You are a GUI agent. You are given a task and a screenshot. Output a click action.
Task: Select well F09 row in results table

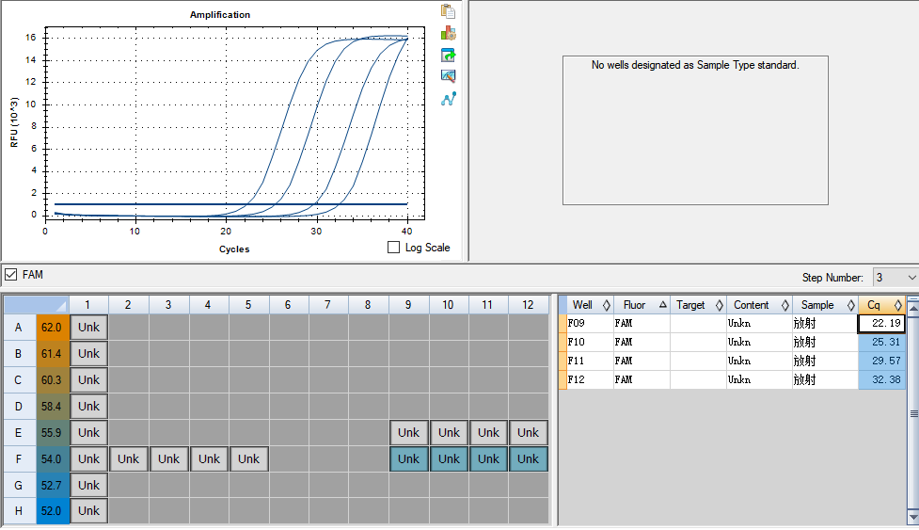[732, 323]
